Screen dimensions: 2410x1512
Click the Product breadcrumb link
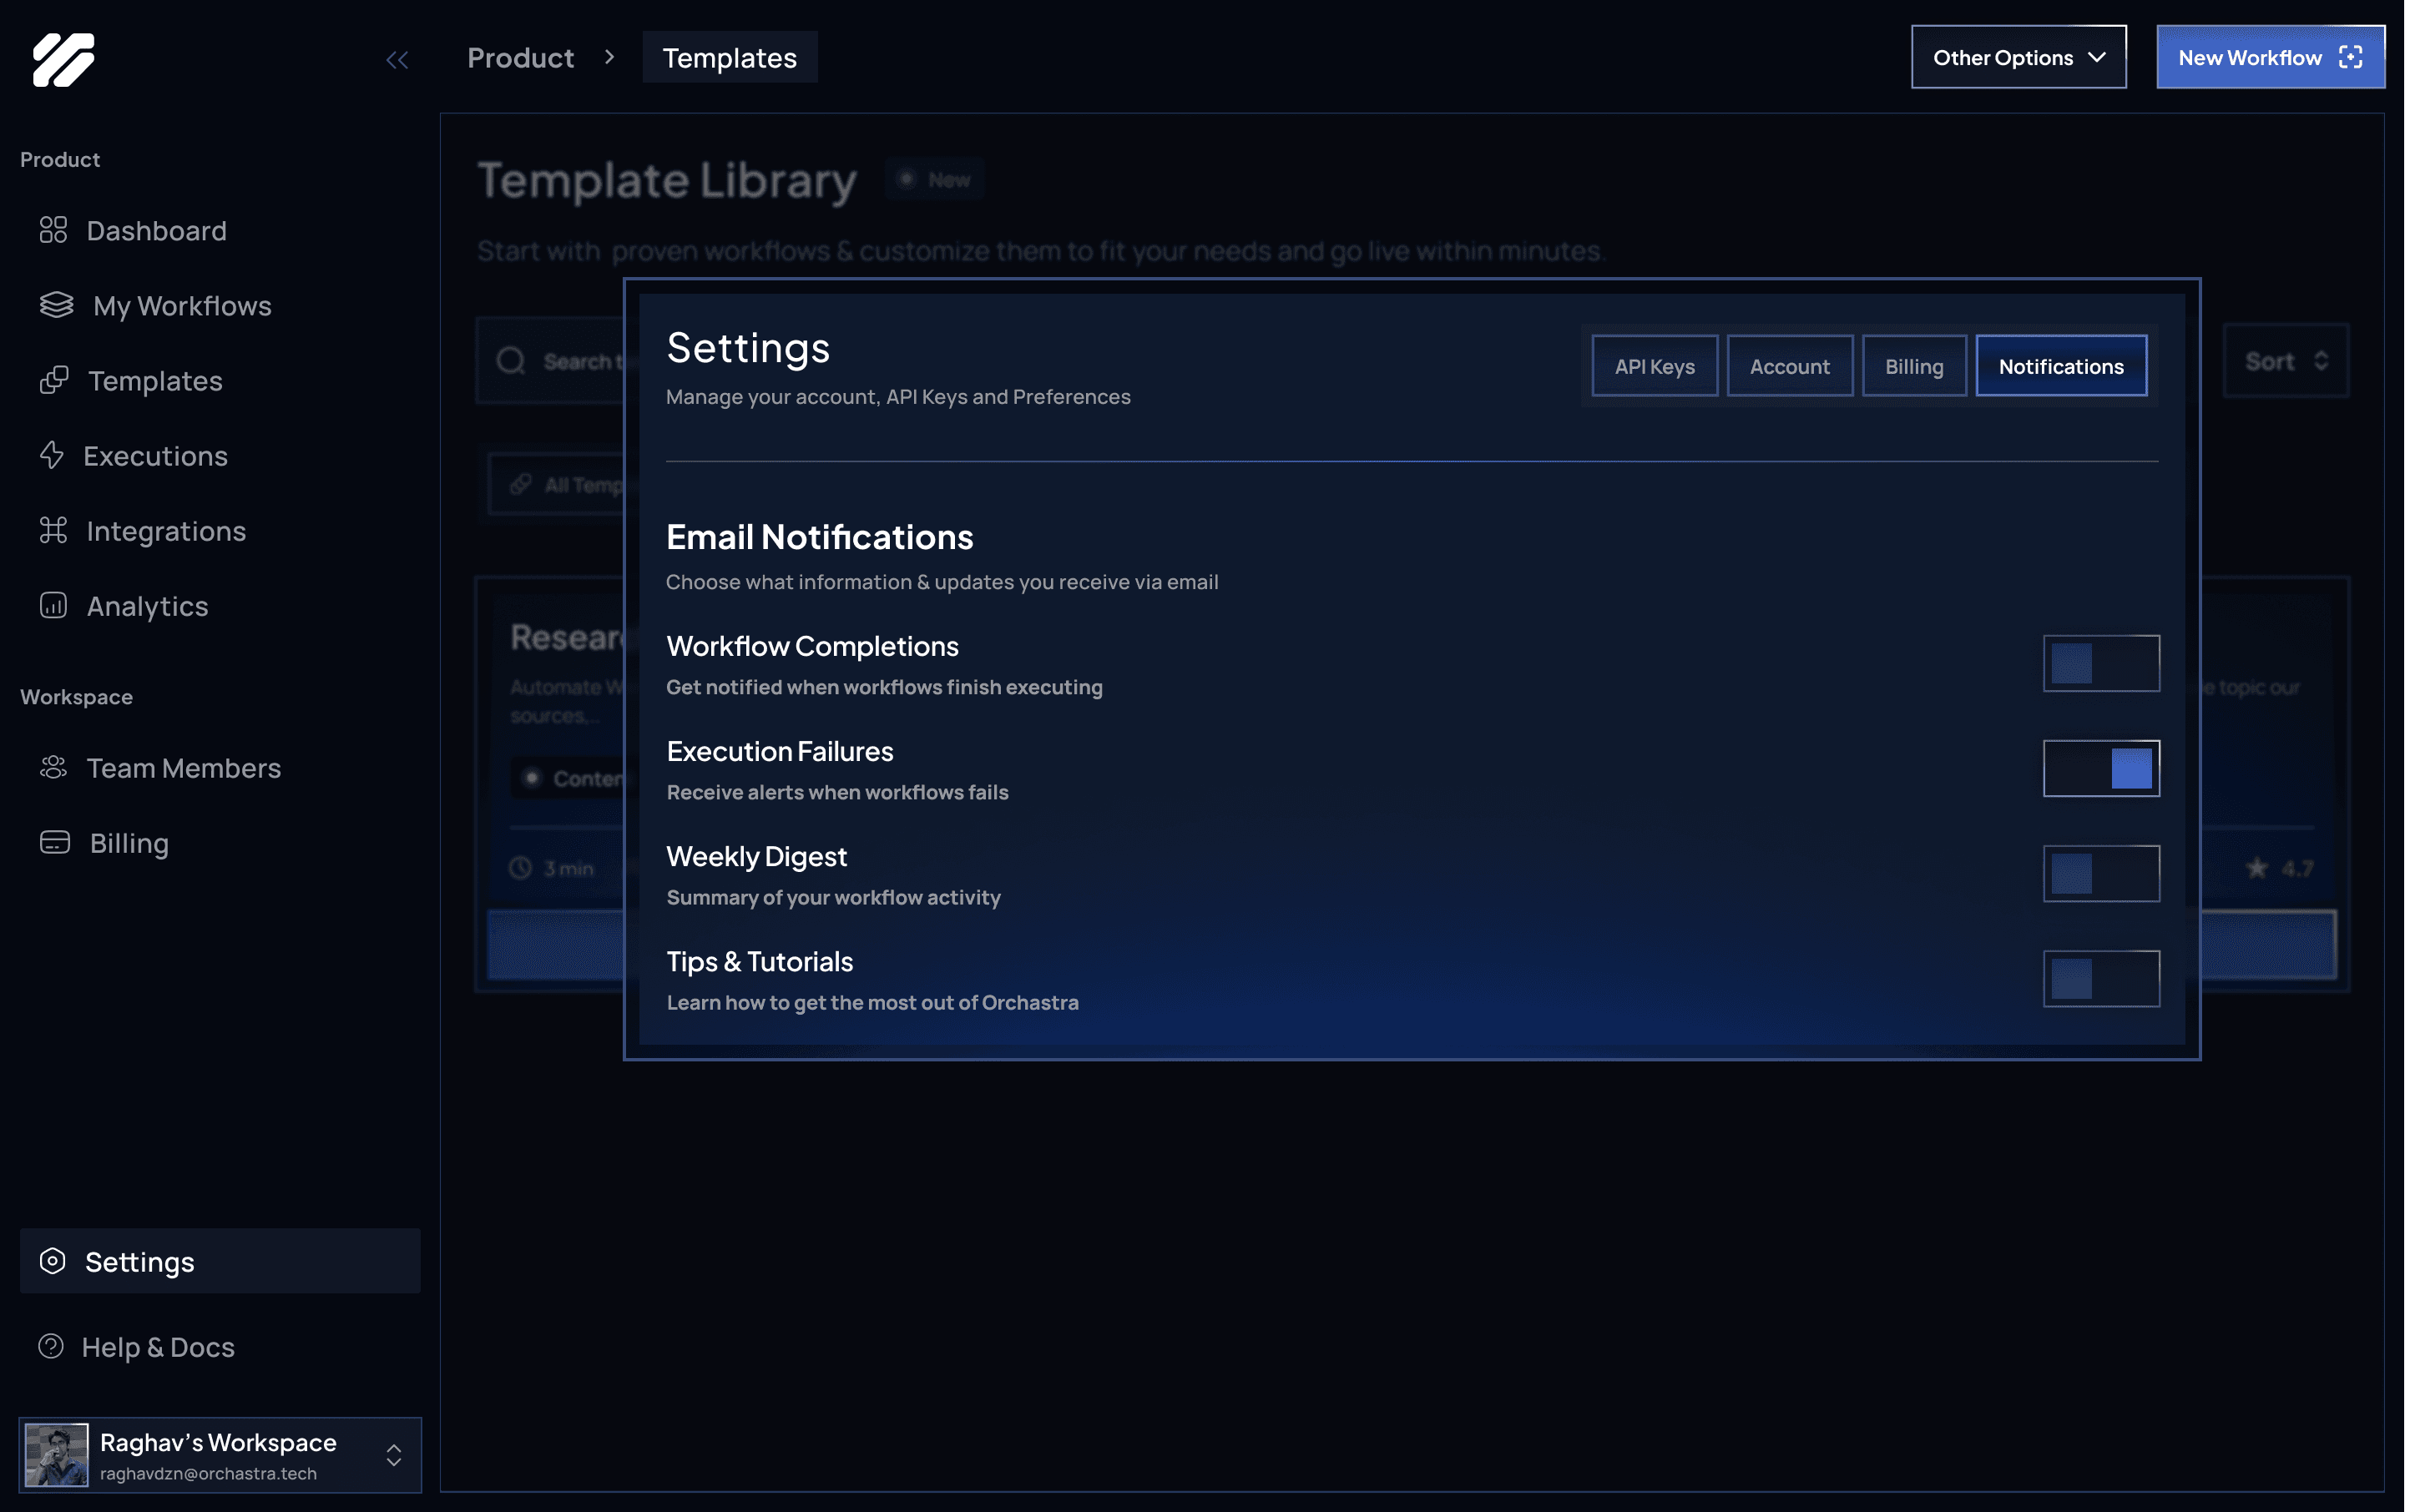pyautogui.click(x=520, y=58)
